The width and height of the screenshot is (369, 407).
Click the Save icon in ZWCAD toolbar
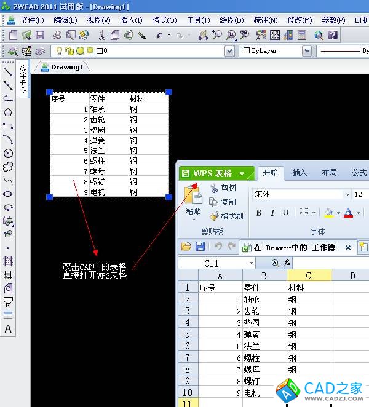click(x=40, y=35)
